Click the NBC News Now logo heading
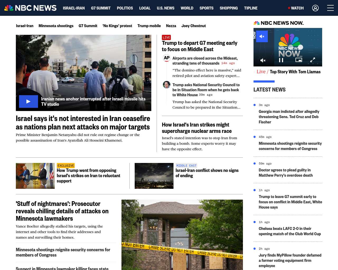338x270 pixels. tap(279, 23)
